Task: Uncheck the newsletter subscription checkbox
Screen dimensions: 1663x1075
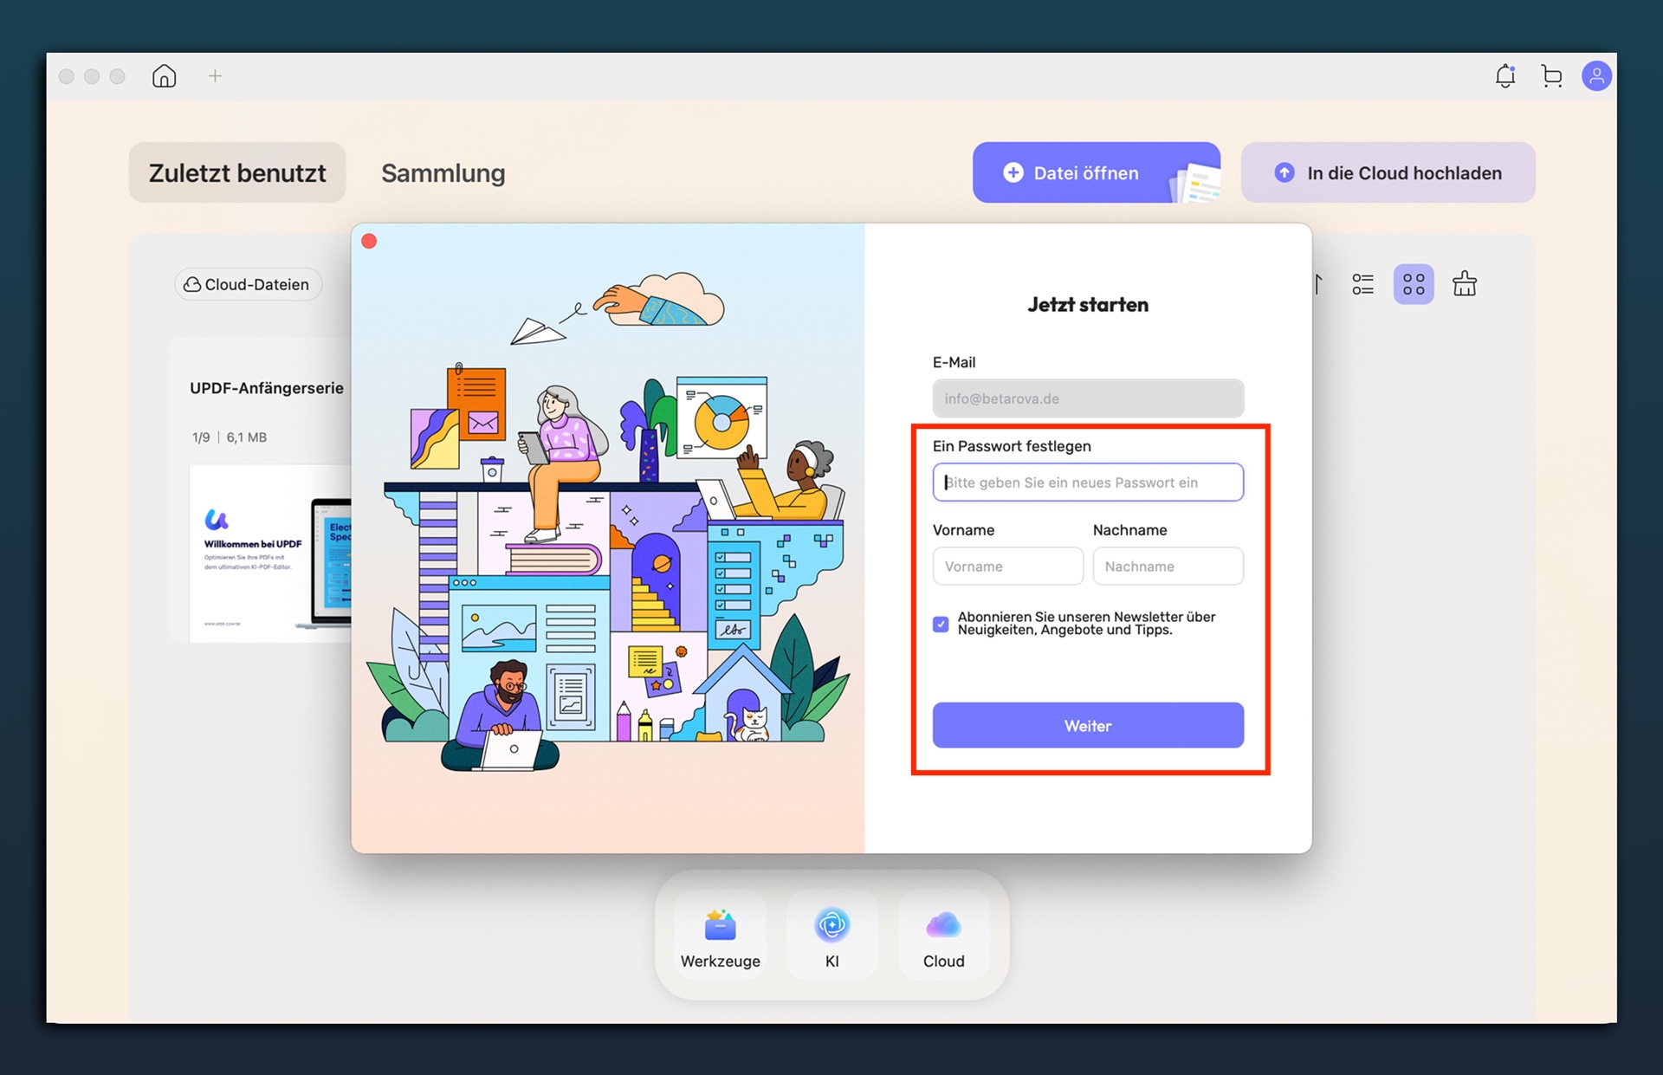Action: pyautogui.click(x=941, y=624)
